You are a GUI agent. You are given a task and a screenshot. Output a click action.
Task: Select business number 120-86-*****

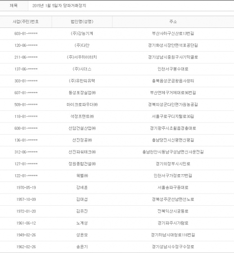(x=26, y=45)
